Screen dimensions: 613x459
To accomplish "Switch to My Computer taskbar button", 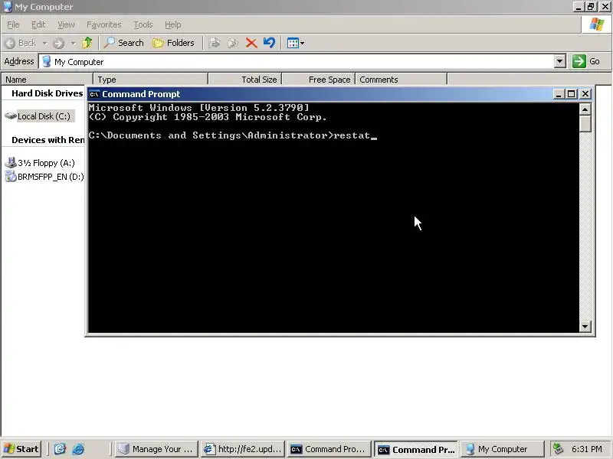I will (503, 449).
